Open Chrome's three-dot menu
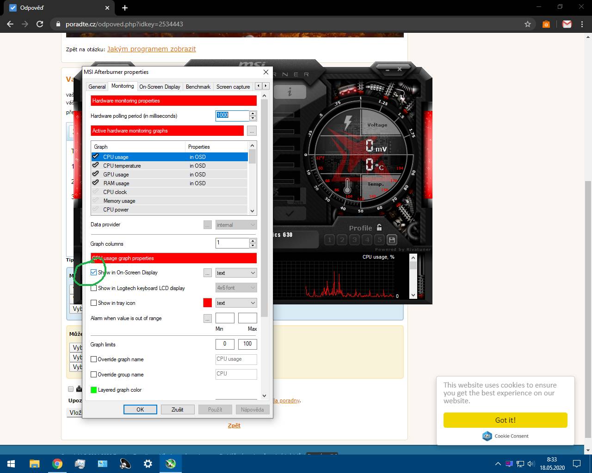This screenshot has height=473, width=592. point(582,24)
